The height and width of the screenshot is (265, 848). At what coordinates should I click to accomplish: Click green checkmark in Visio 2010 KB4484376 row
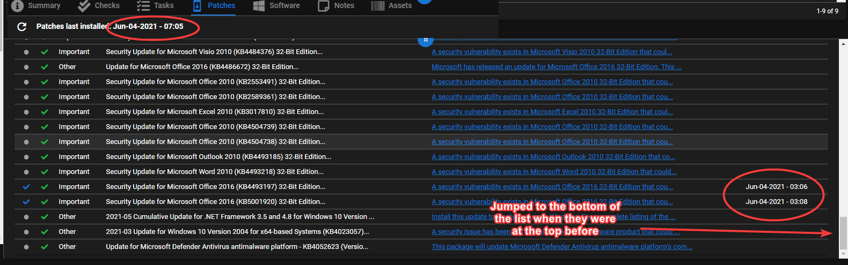(x=45, y=52)
